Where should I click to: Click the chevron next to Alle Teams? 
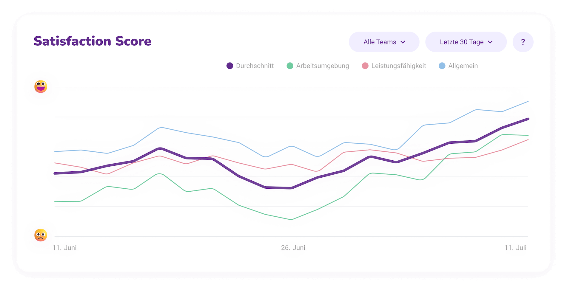(403, 42)
